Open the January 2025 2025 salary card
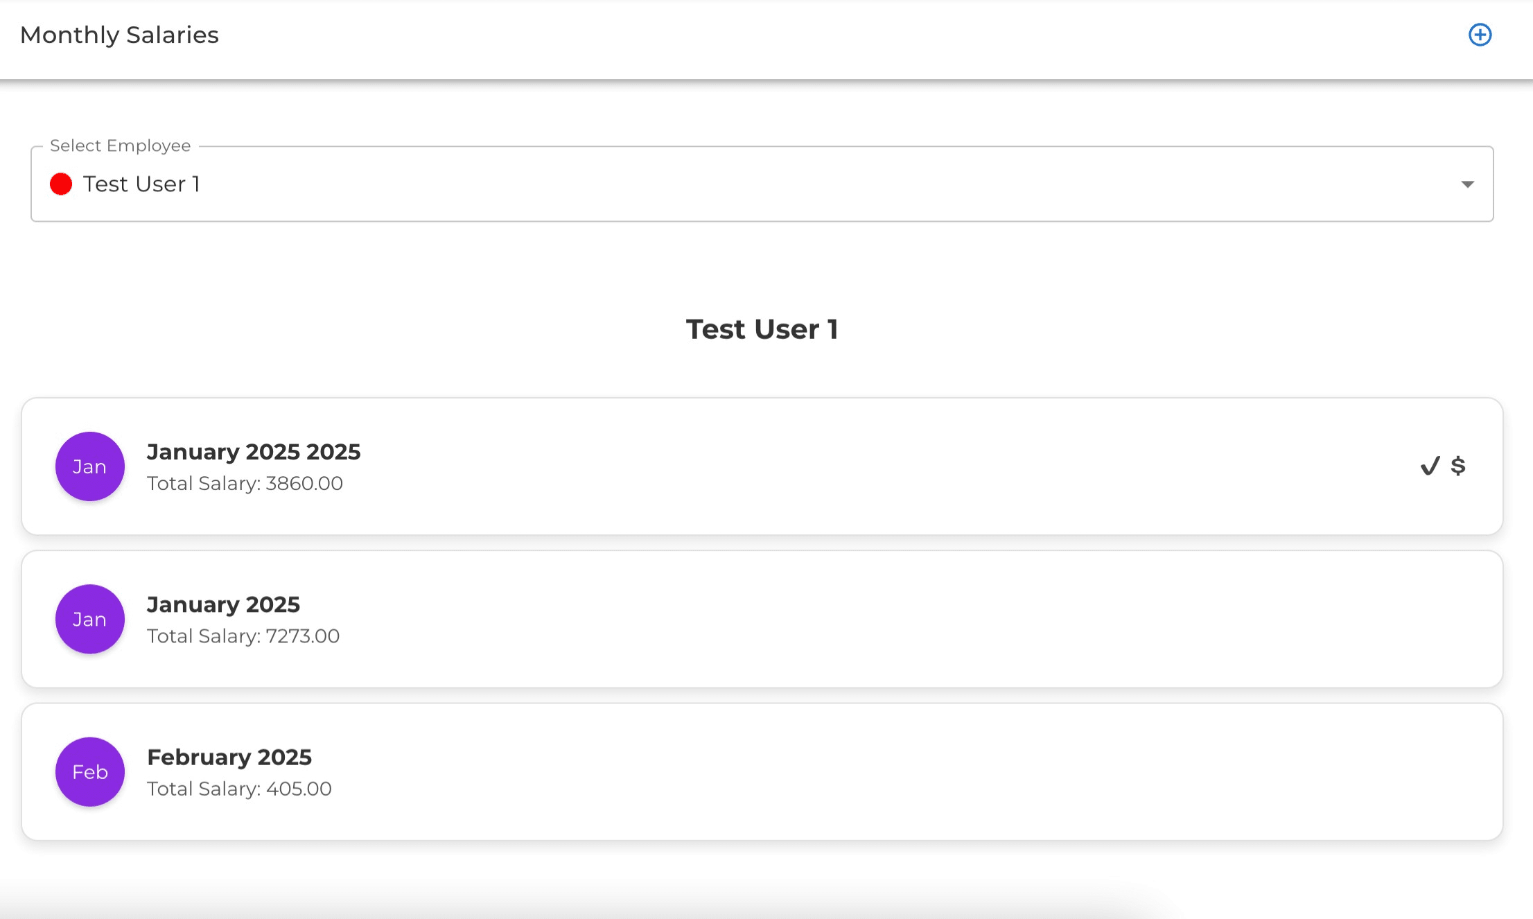 [762, 466]
